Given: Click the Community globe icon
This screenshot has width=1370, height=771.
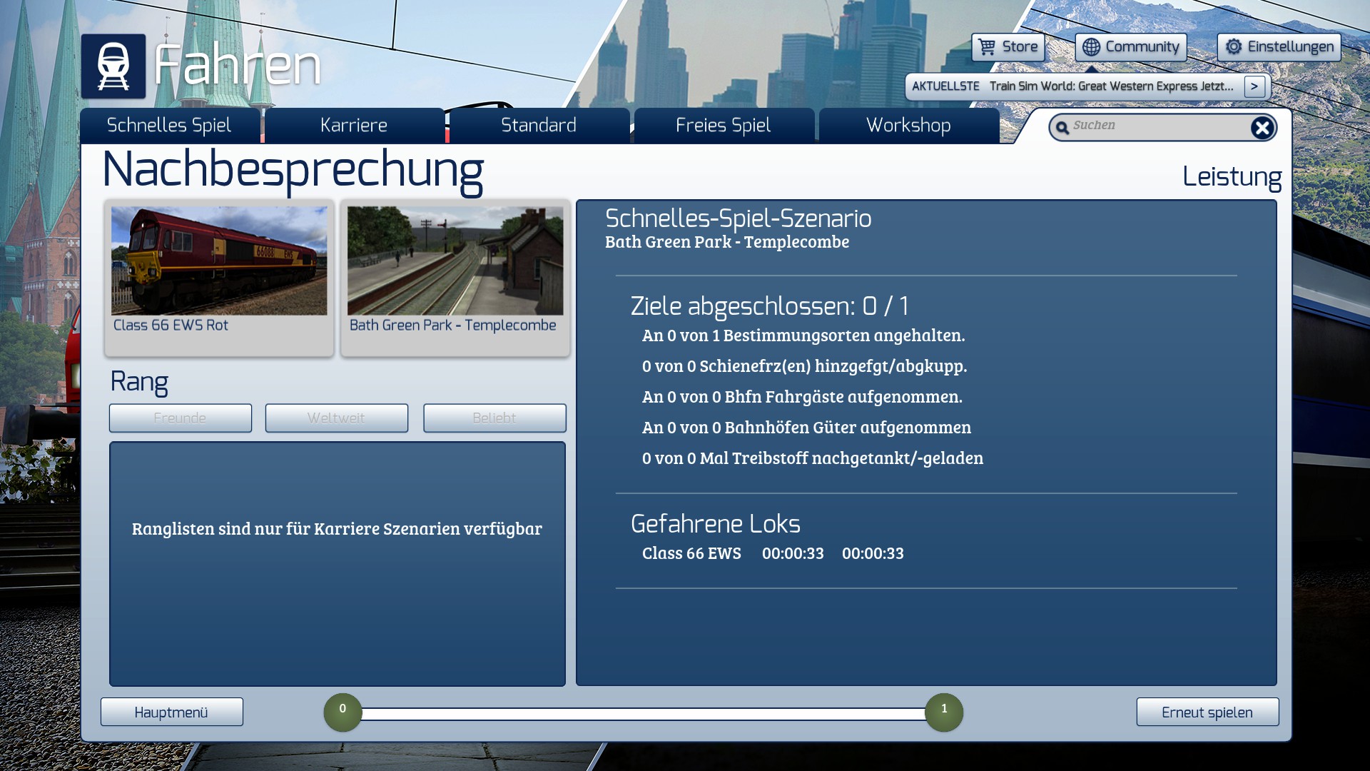Looking at the screenshot, I should point(1091,47).
